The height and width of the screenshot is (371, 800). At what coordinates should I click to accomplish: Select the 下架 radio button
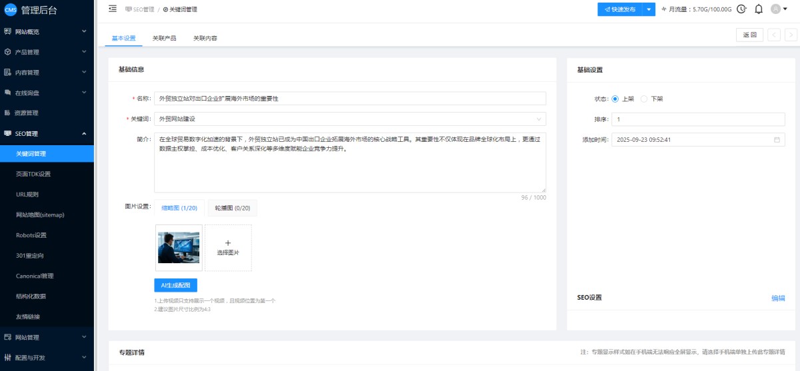[x=644, y=99]
